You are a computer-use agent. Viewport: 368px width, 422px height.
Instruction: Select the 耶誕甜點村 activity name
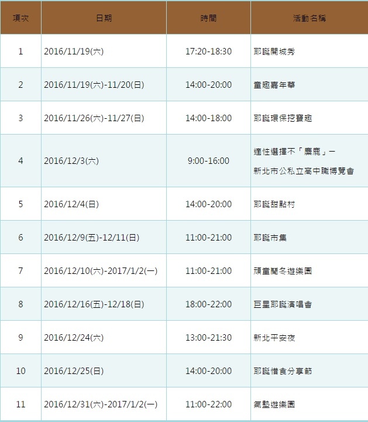click(274, 204)
